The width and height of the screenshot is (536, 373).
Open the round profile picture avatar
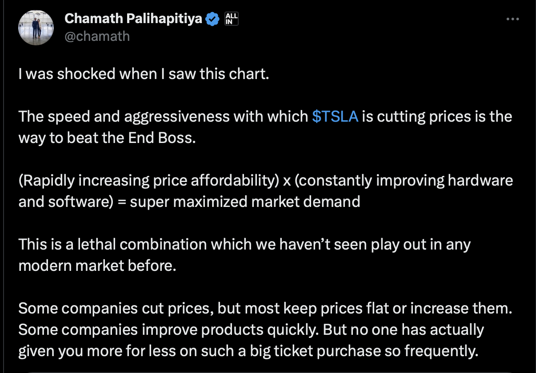[x=36, y=27]
